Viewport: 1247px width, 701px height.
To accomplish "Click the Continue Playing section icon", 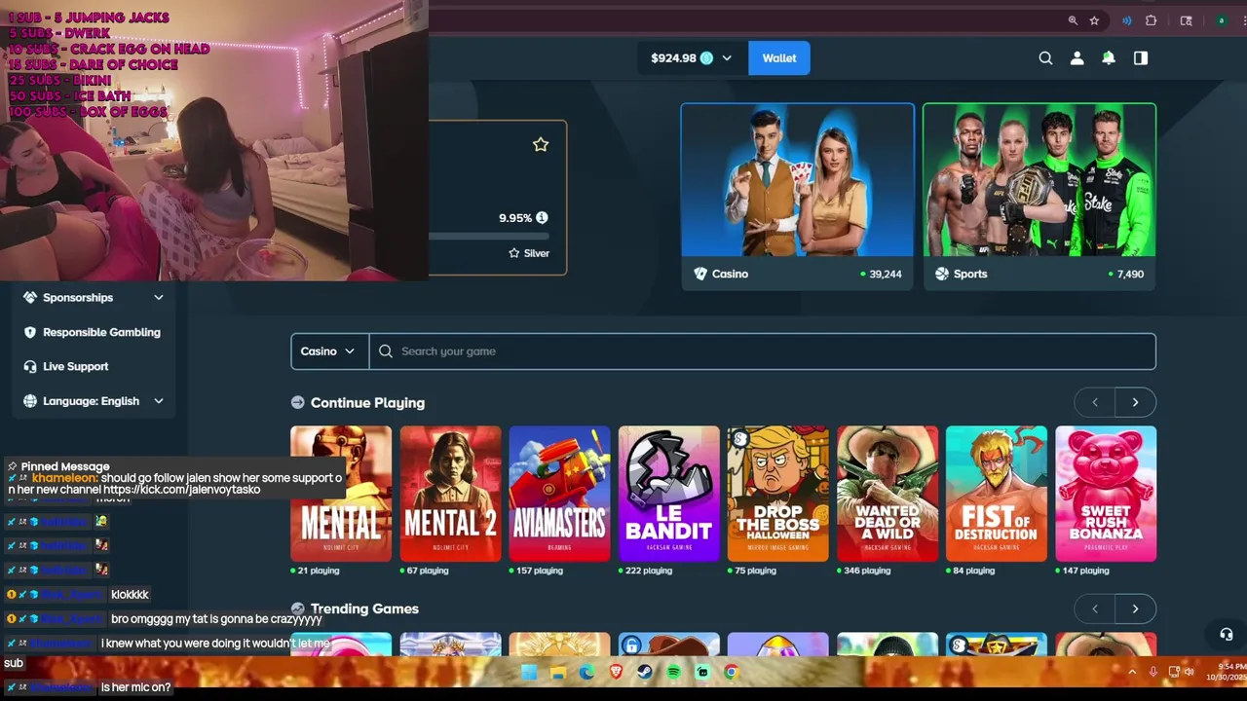I will click(297, 402).
